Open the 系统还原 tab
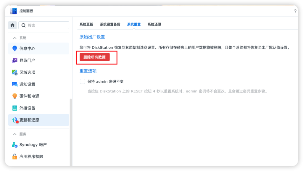This screenshot has height=171, width=303. 154,24
